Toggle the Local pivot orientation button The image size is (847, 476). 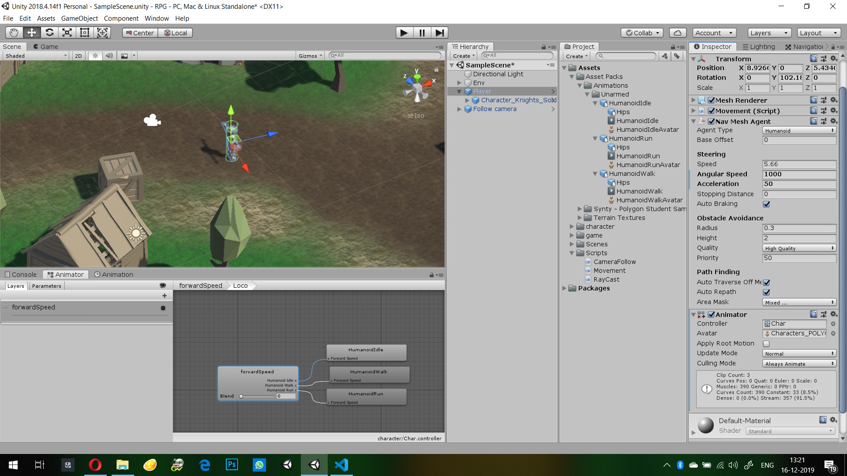pos(176,32)
